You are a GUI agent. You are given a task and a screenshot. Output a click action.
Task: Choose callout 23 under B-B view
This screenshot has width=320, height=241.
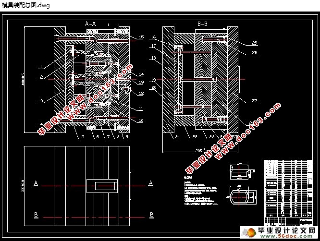[211, 137]
